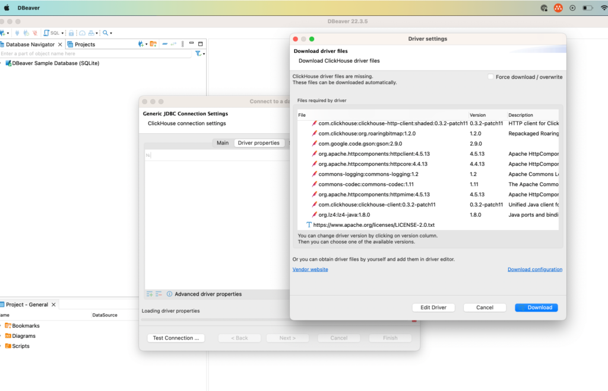
Task: Click the DataSource column header in Project panel
Action: pos(104,315)
